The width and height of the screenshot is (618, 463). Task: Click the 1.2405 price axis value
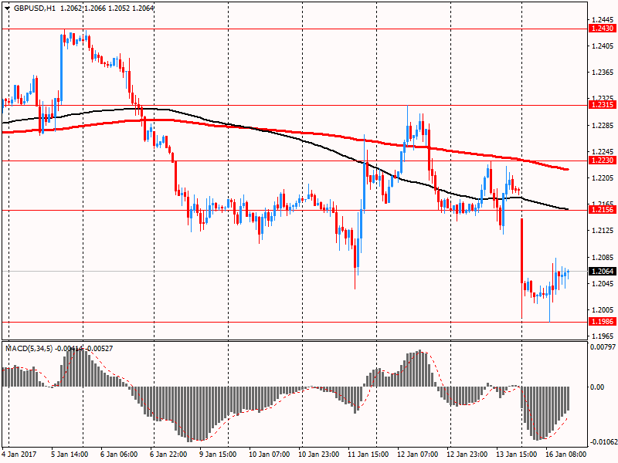pos(603,46)
